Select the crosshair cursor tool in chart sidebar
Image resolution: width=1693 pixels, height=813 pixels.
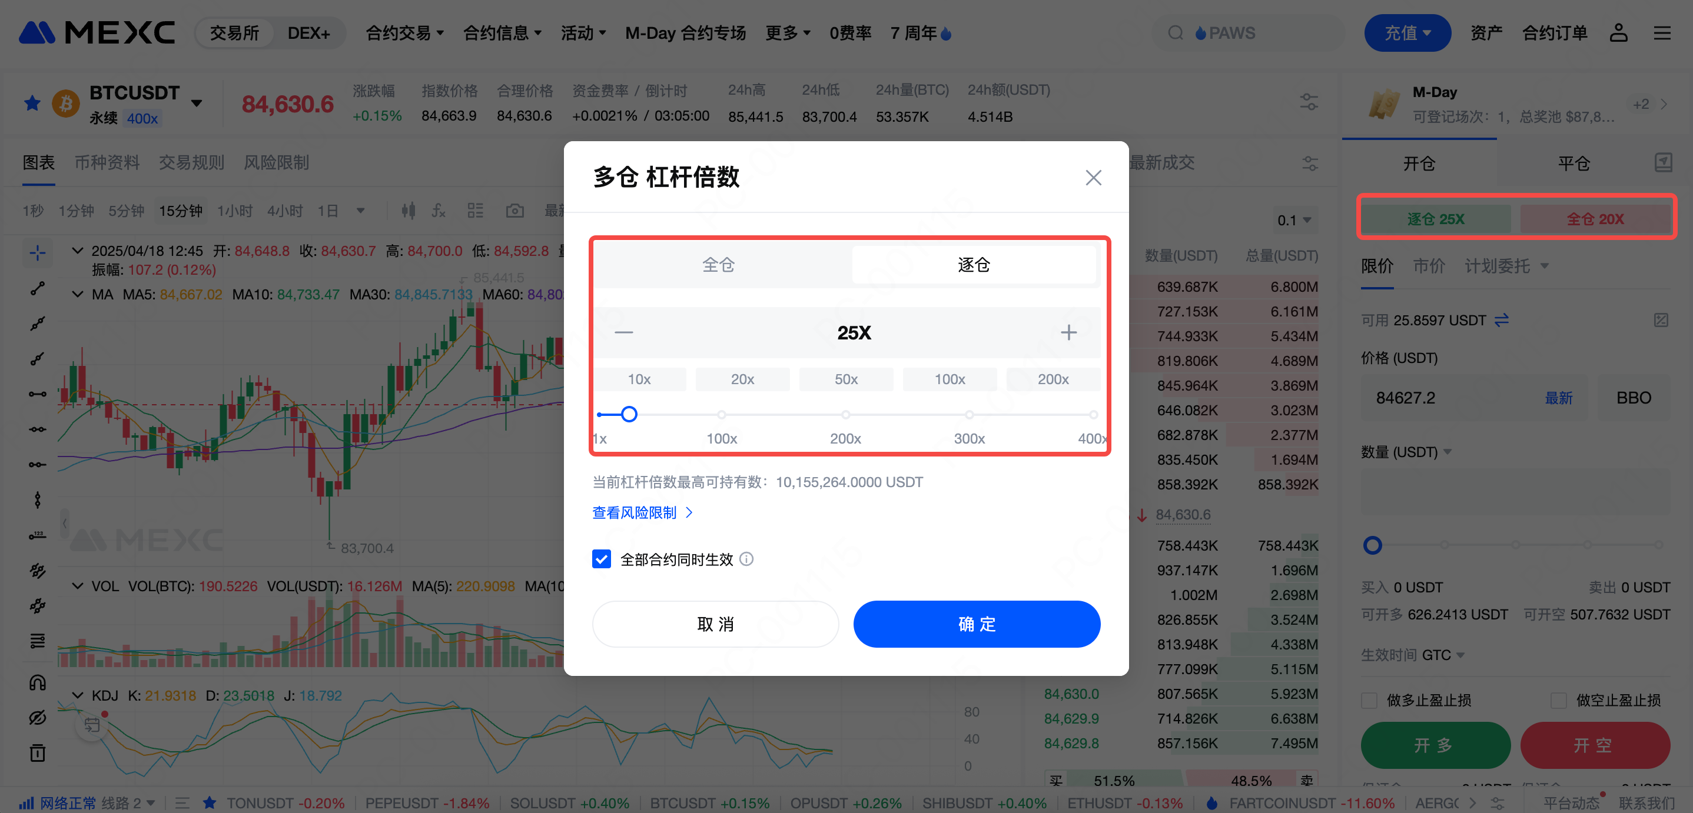[38, 252]
